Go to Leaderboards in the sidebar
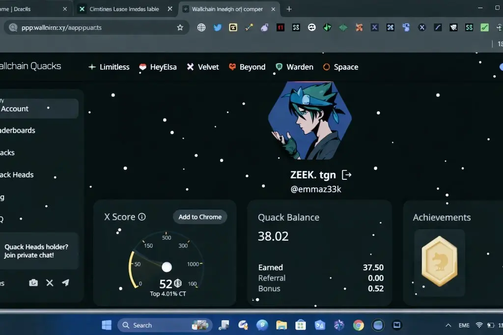 tap(18, 130)
